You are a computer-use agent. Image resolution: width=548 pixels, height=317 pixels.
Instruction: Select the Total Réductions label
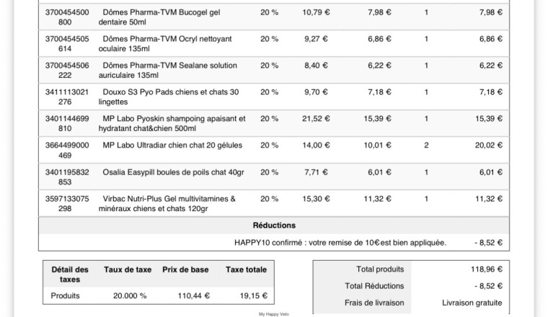[374, 286]
